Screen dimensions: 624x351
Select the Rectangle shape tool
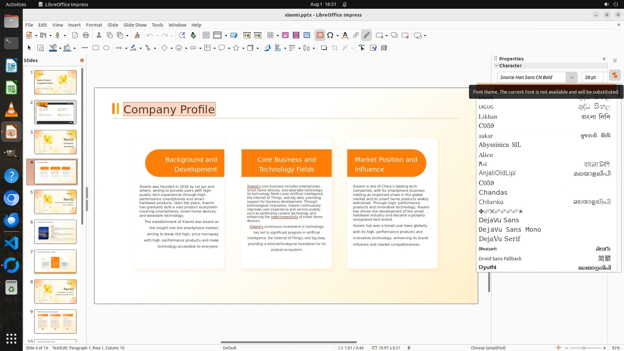tap(96, 48)
